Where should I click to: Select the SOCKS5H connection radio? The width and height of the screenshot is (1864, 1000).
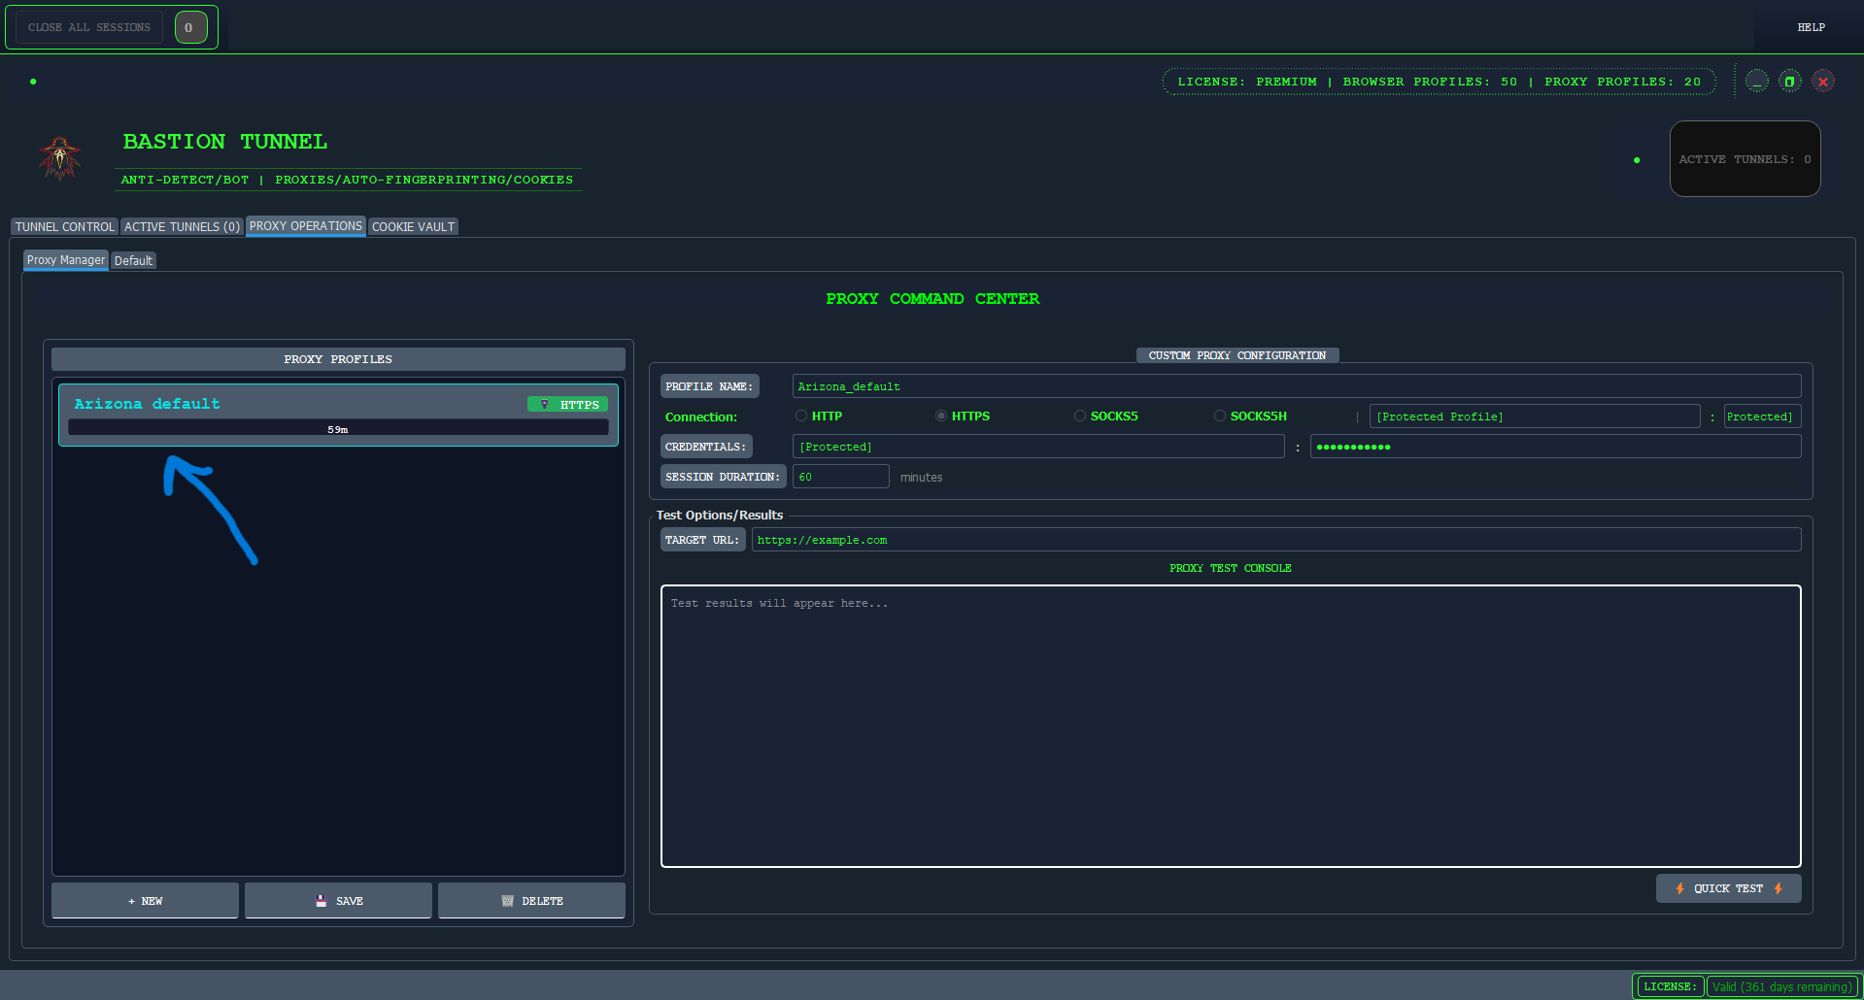[x=1220, y=416]
